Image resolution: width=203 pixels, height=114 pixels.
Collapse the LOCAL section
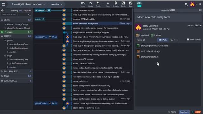pos(16,20)
